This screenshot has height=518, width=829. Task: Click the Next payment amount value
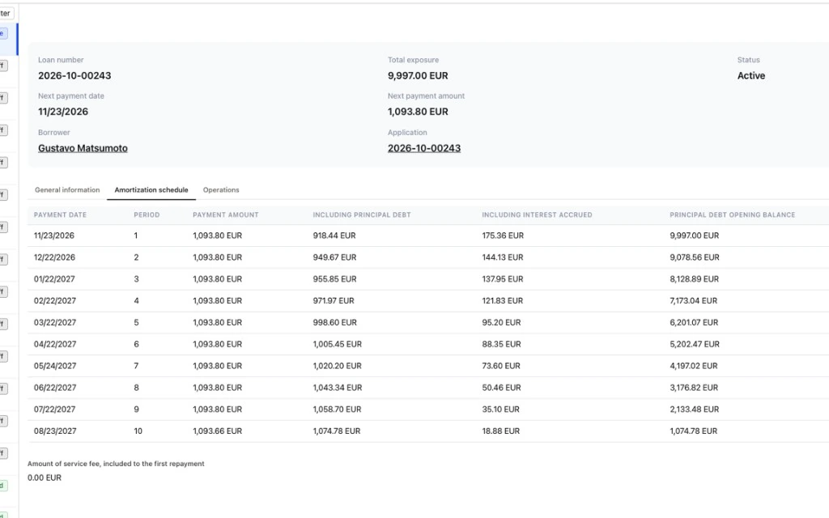[x=418, y=112]
